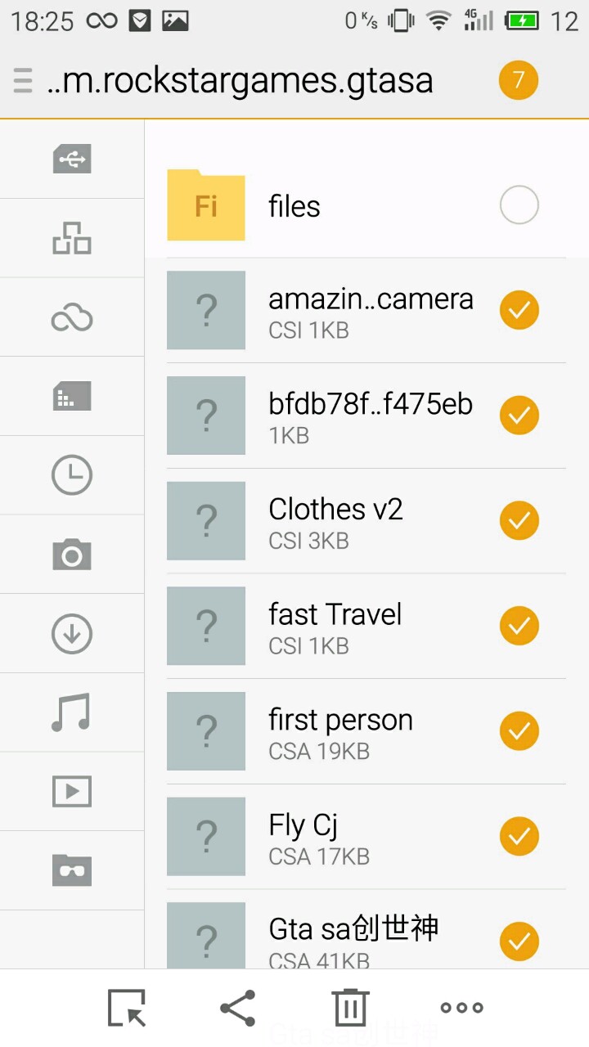Viewport: 589px width, 1047px height.
Task: Open recent files clock icon
Action: 72,475
